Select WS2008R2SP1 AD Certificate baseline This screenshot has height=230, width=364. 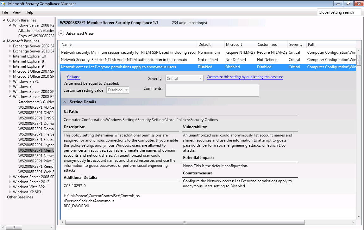pyautogui.click(x=36, y=107)
